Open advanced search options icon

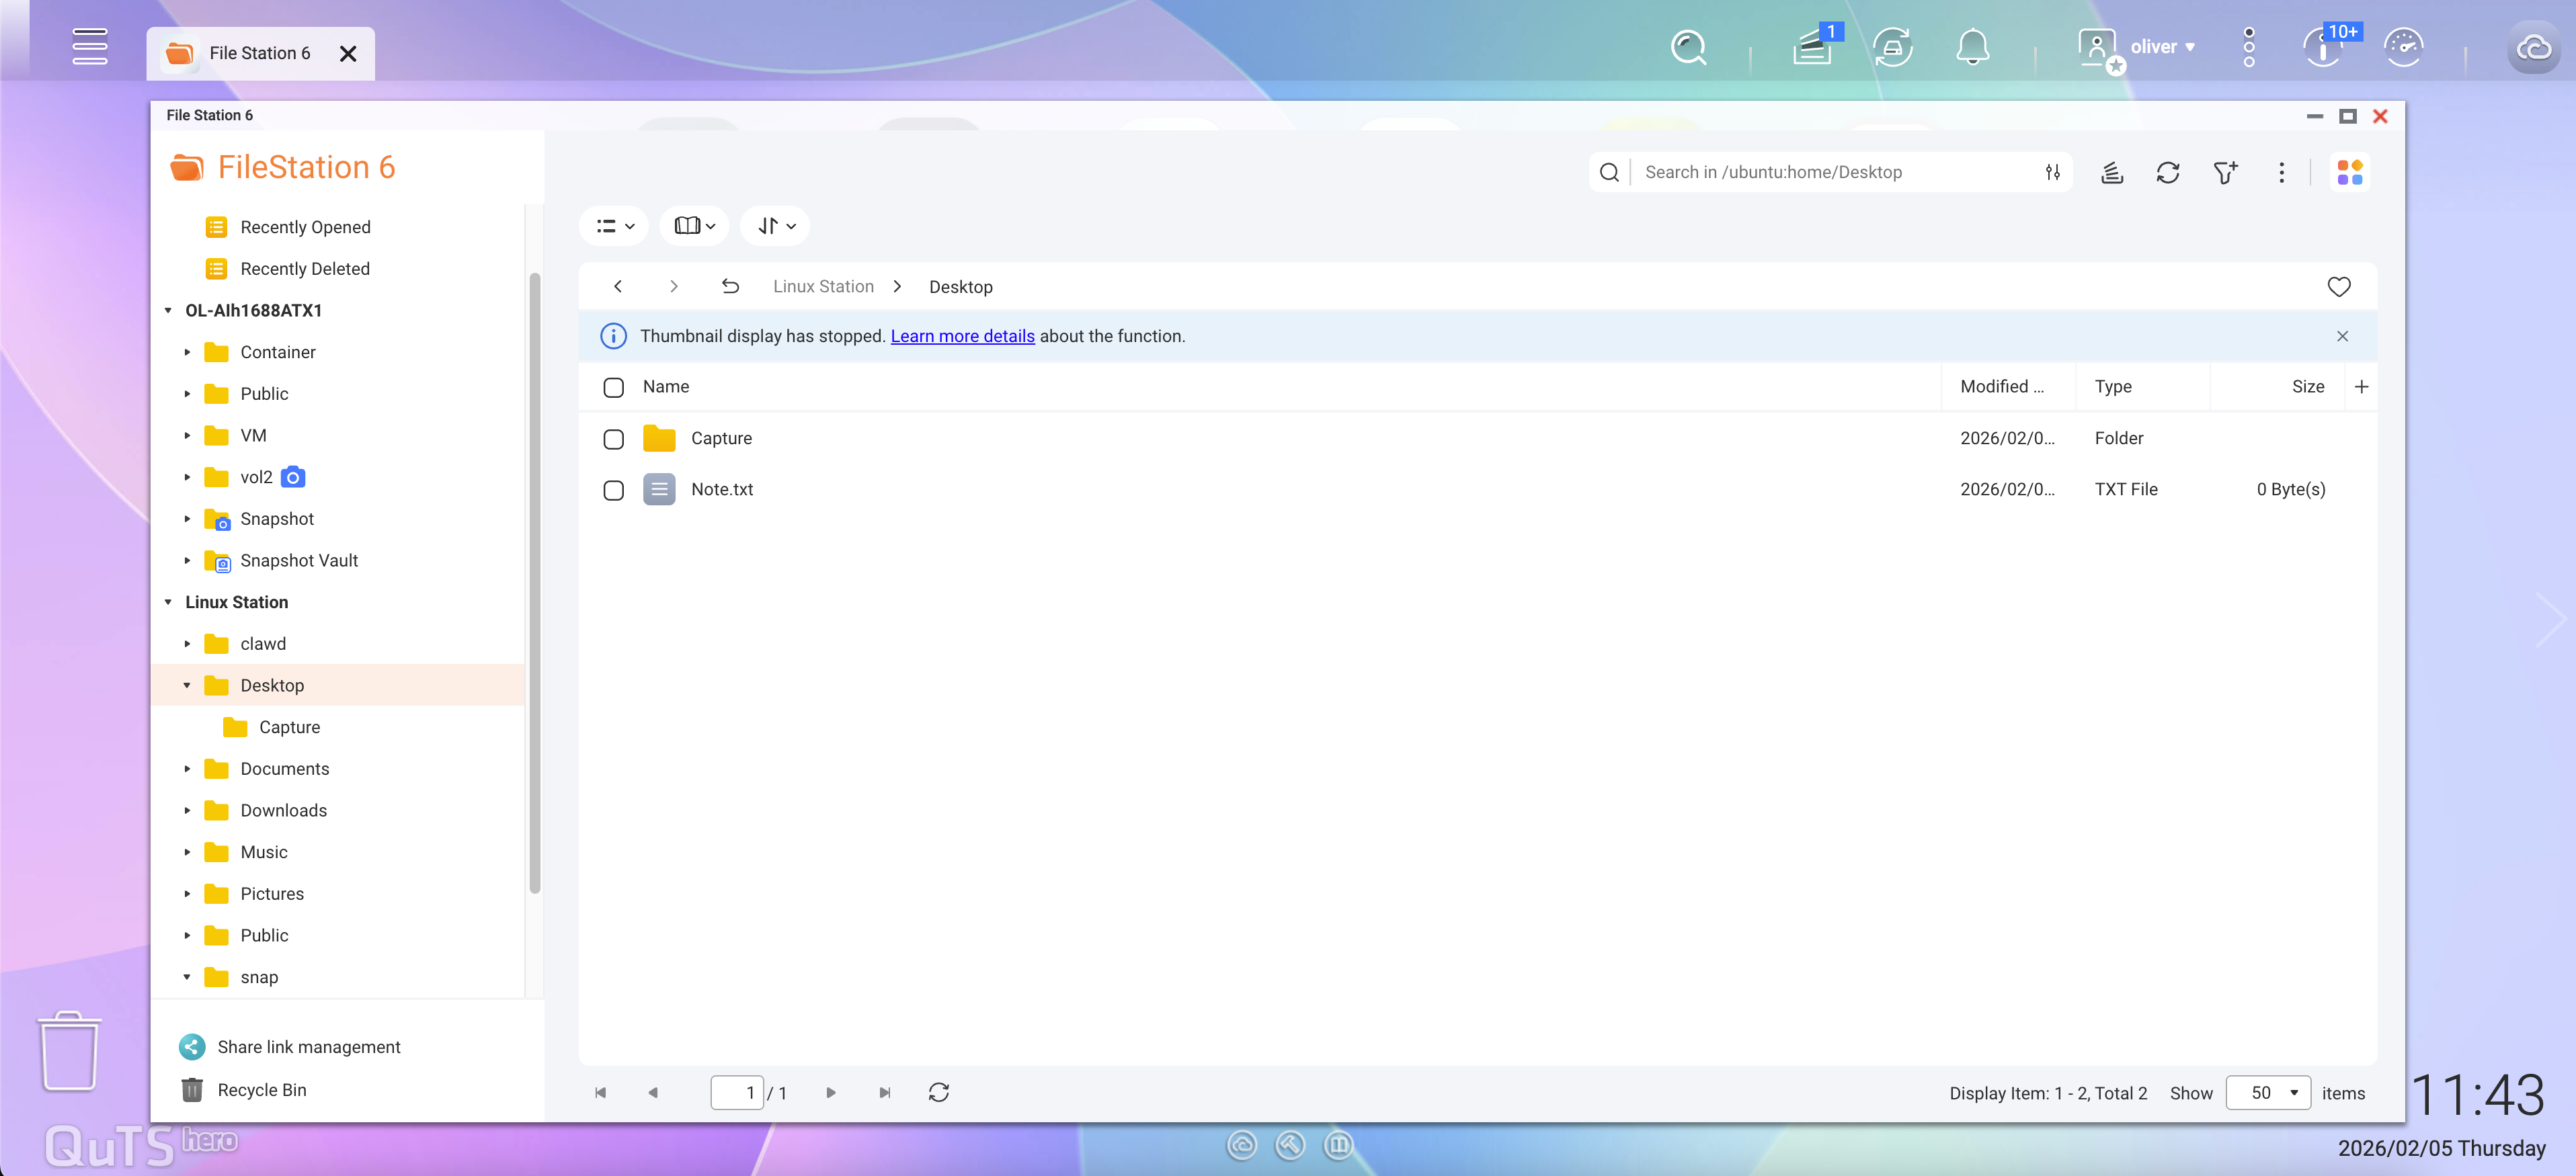(x=2052, y=172)
